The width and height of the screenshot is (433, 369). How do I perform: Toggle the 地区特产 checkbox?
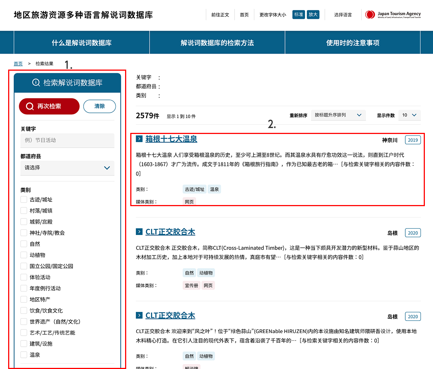(x=24, y=299)
